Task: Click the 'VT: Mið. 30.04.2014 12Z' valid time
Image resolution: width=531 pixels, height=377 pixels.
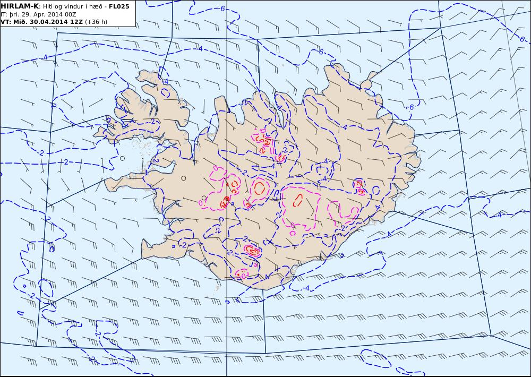Action: (41, 22)
